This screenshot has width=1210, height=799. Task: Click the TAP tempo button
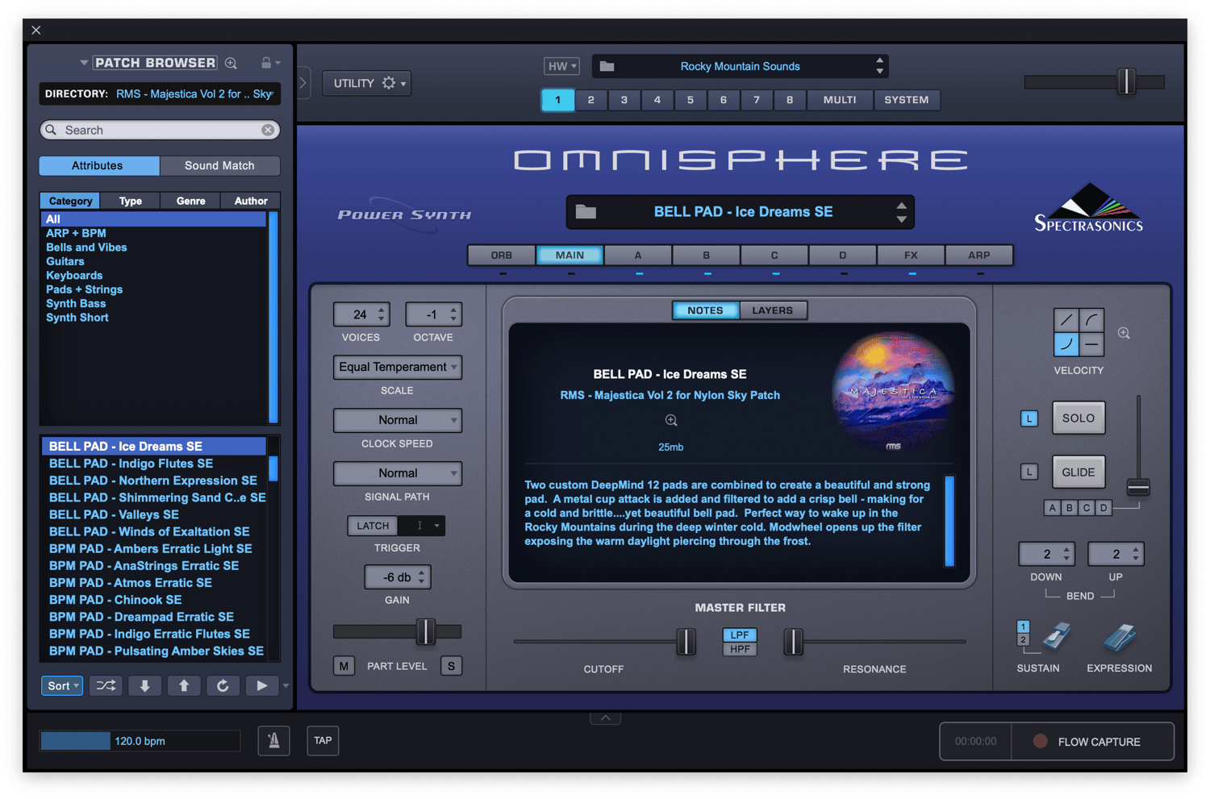coord(323,740)
